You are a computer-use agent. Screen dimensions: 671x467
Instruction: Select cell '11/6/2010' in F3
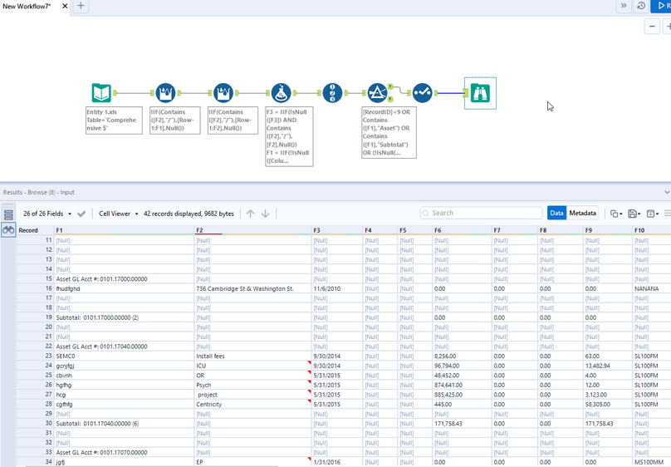(x=337, y=289)
